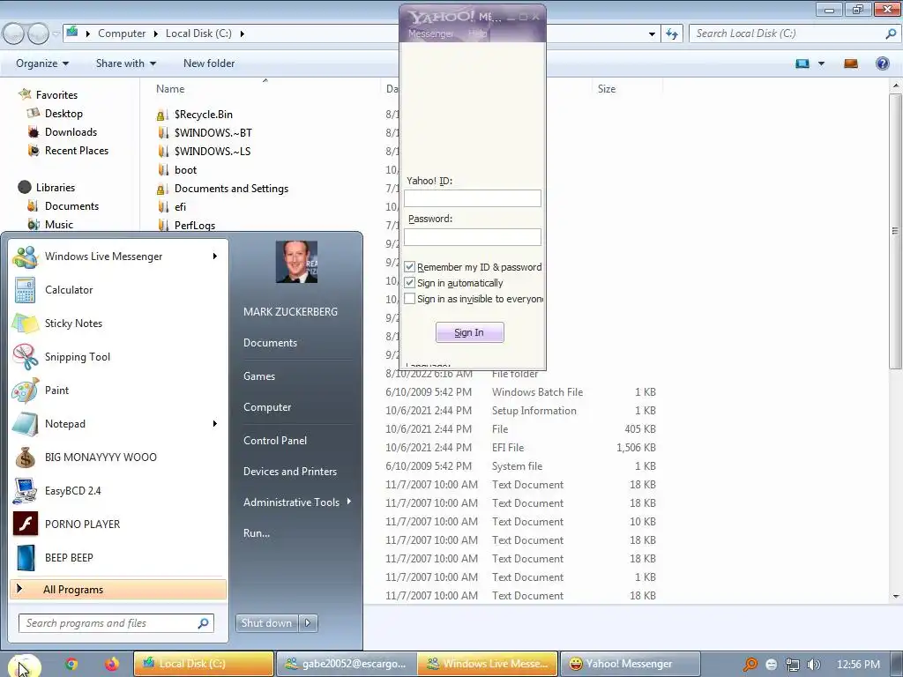
Task: Sort by the Name column header
Action: pyautogui.click(x=170, y=89)
